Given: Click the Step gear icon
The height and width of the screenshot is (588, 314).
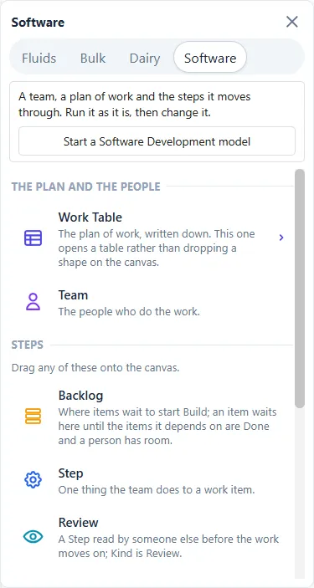Looking at the screenshot, I should [33, 479].
